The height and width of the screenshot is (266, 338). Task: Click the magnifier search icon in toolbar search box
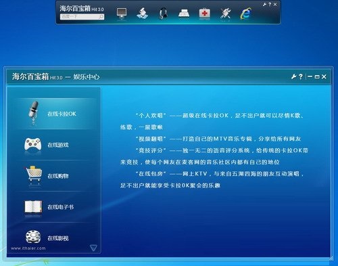click(101, 17)
